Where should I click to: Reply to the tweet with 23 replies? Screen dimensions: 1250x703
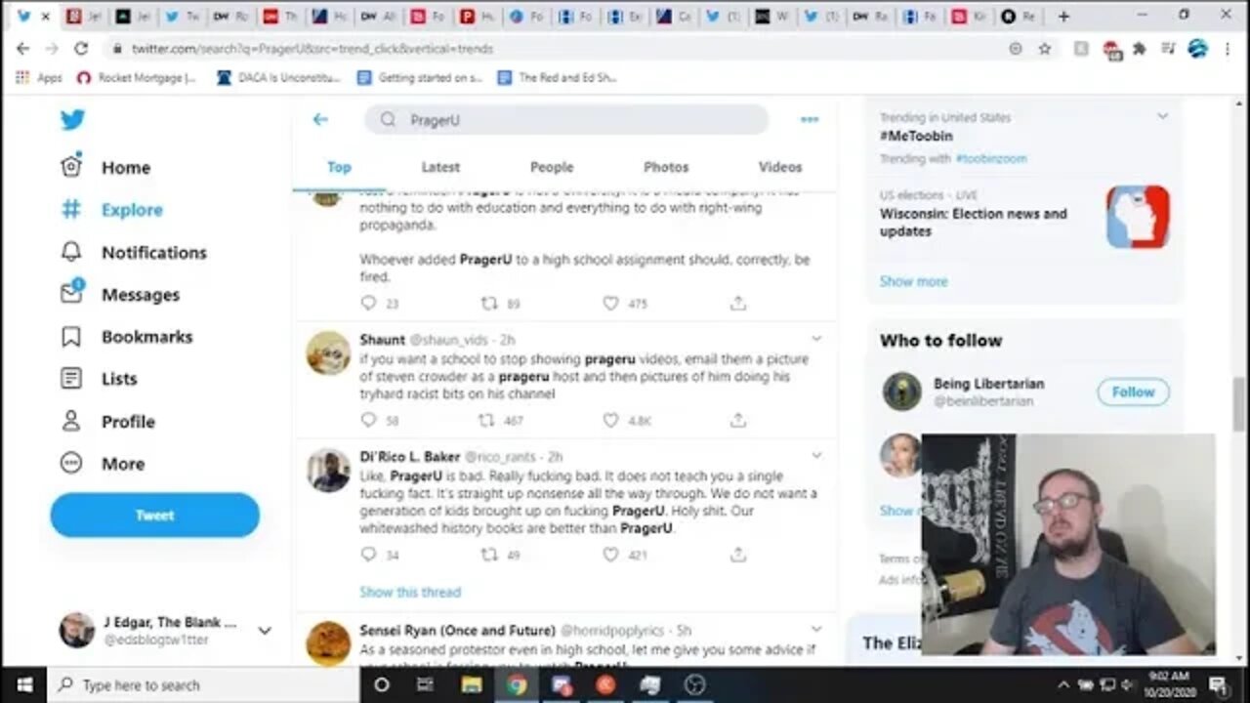pyautogui.click(x=368, y=304)
